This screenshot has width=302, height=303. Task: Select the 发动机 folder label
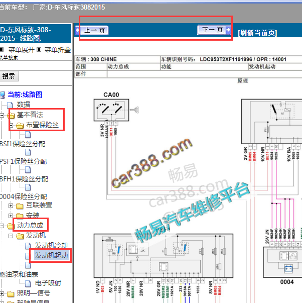point(36,235)
